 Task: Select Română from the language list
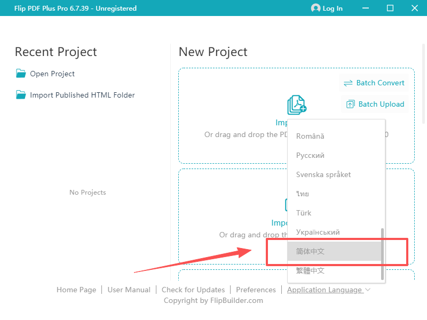click(310, 136)
